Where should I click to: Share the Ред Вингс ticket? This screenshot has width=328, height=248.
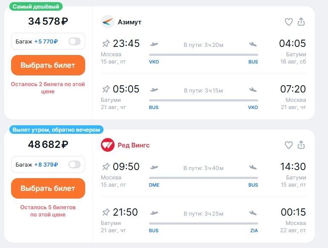[301, 145]
